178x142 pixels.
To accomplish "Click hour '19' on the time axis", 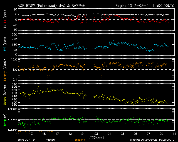I will (x=70, y=134).
